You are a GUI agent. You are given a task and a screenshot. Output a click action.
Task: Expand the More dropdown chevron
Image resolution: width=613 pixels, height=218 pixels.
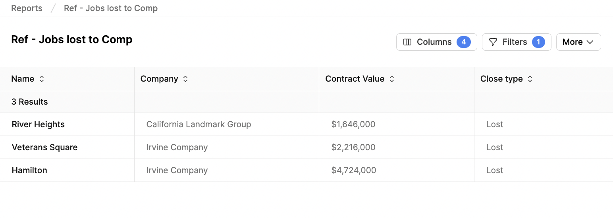tap(590, 42)
